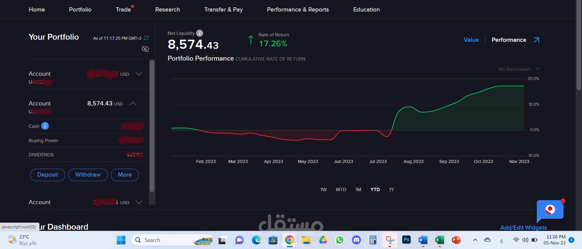Open Discord icon in the taskbar
Image resolution: width=582 pixels, height=249 pixels.
pyautogui.click(x=356, y=240)
